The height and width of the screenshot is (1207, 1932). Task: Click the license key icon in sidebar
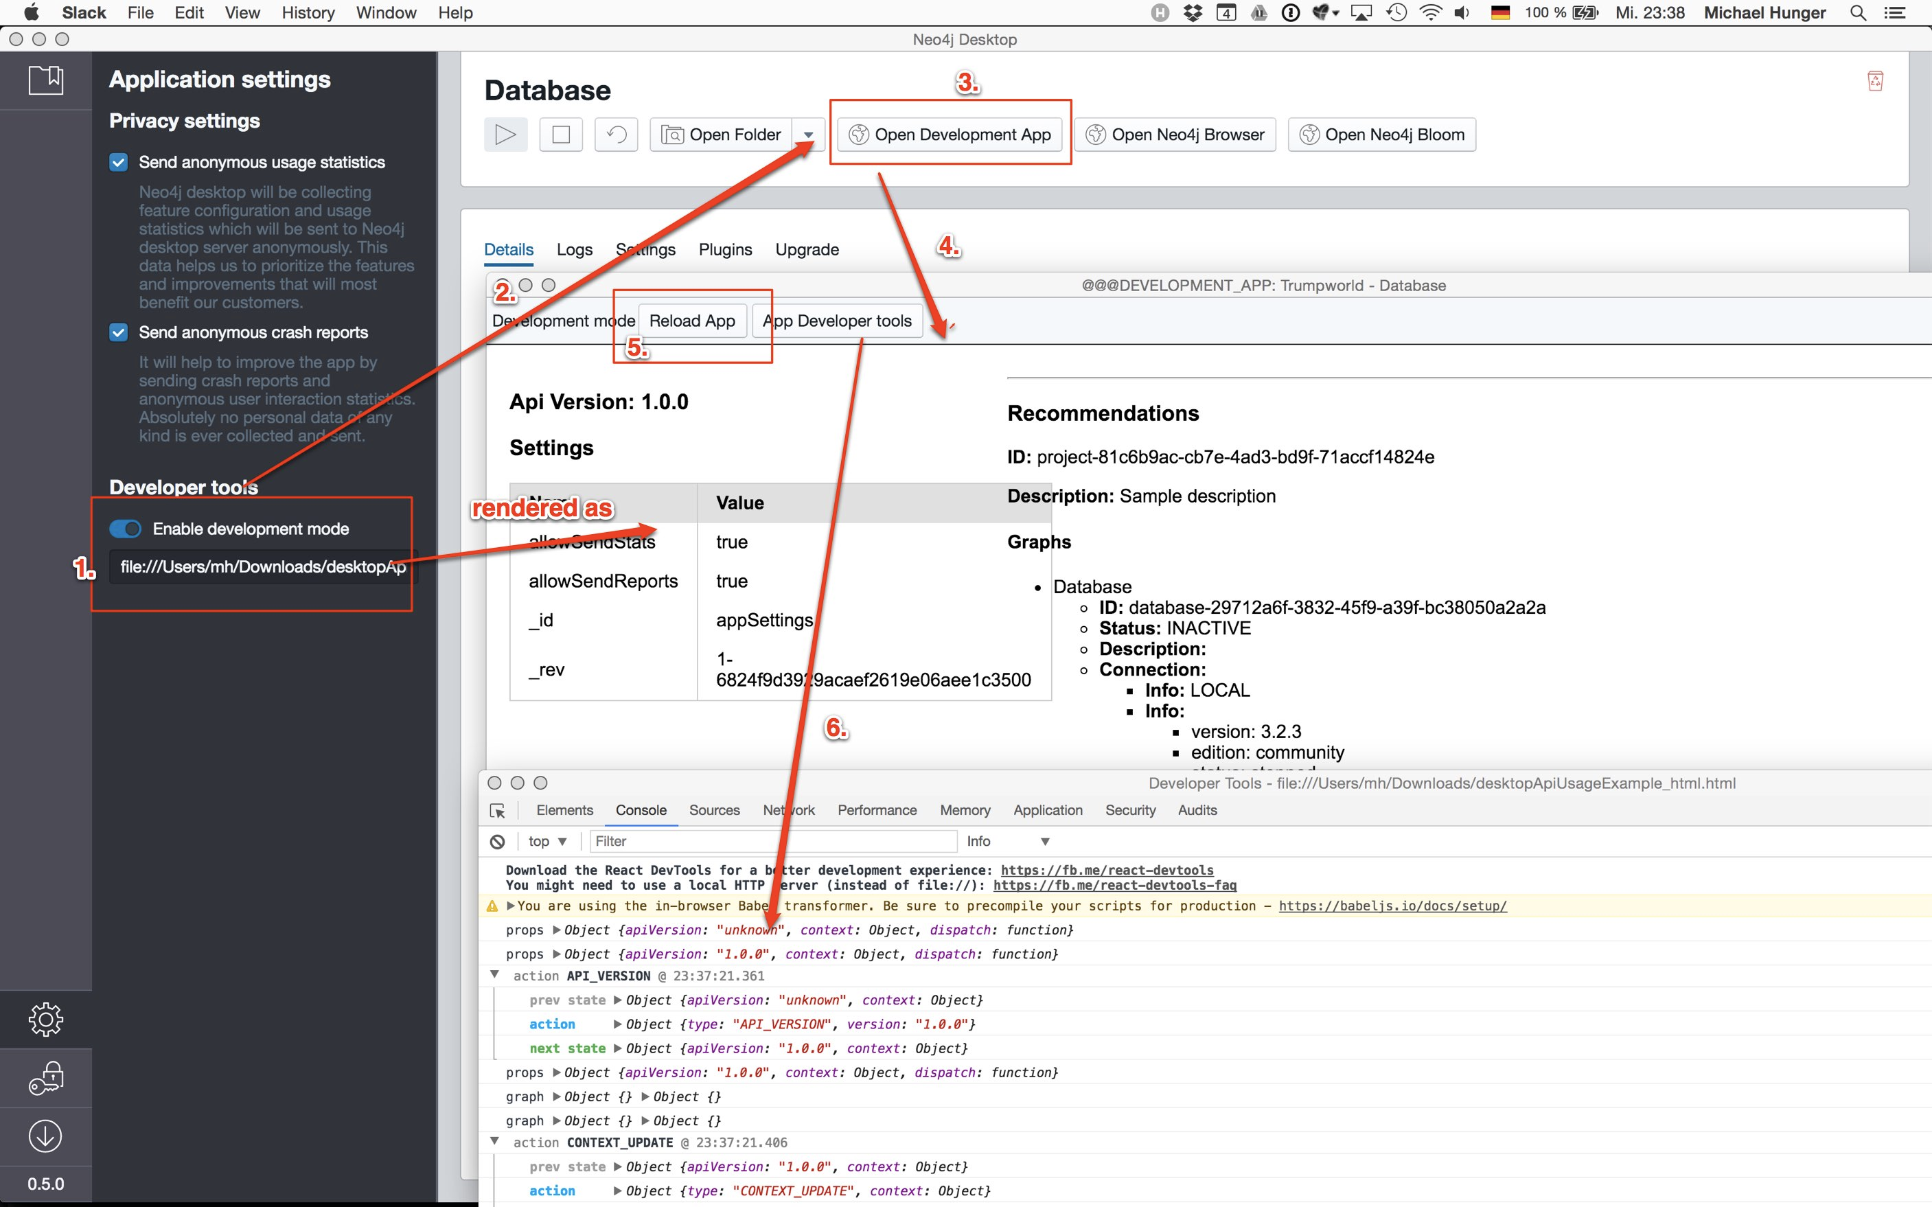pos(45,1078)
